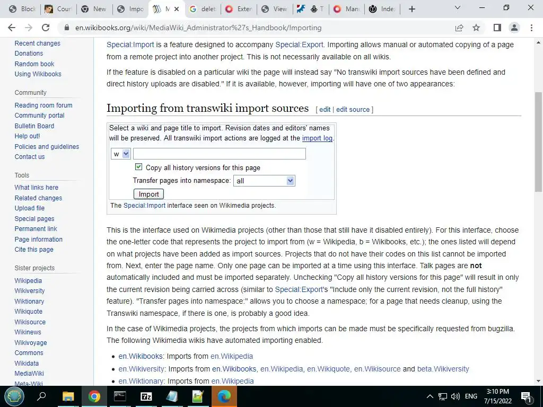Go to Random book
Image resolution: width=543 pixels, height=407 pixels.
(34, 64)
